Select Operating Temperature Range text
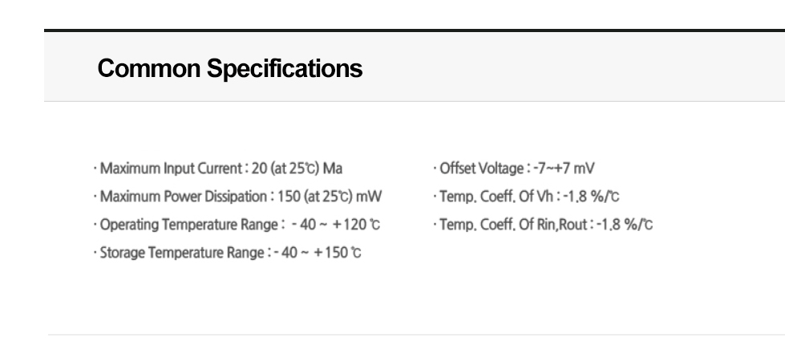The image size is (785, 349). click(237, 225)
